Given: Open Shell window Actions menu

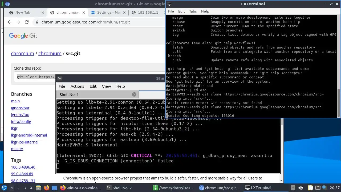Looking at the screenshot, I should [x=77, y=86].
